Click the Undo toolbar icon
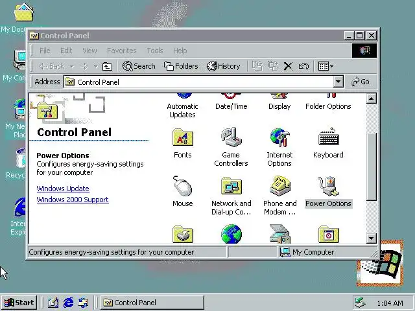 click(x=303, y=66)
